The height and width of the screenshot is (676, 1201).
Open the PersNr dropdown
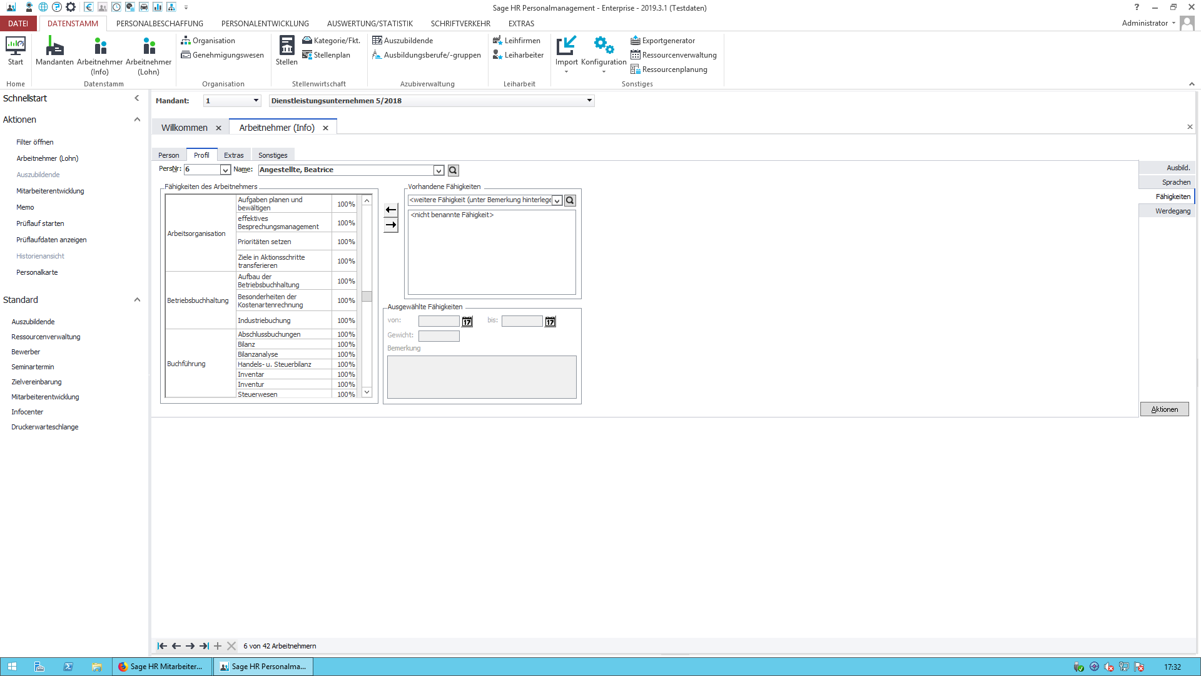[225, 170]
